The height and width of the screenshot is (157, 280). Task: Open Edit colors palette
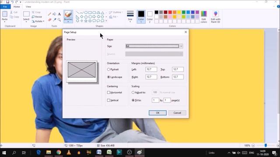point(204,17)
